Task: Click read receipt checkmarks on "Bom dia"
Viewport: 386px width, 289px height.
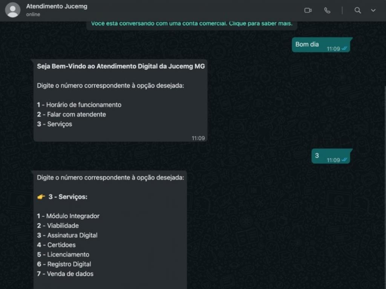Action: (x=345, y=49)
